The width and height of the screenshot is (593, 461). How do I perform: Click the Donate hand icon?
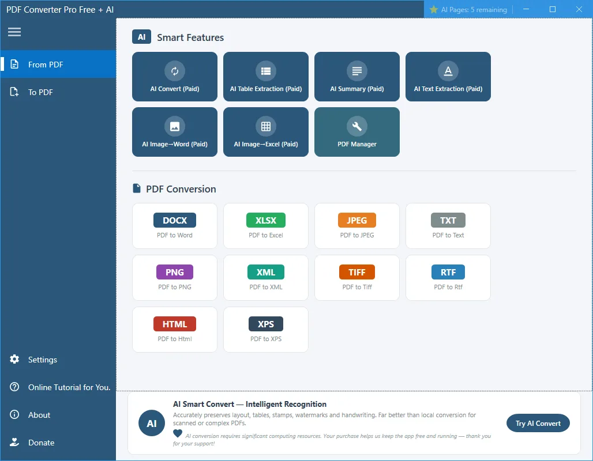click(x=14, y=442)
